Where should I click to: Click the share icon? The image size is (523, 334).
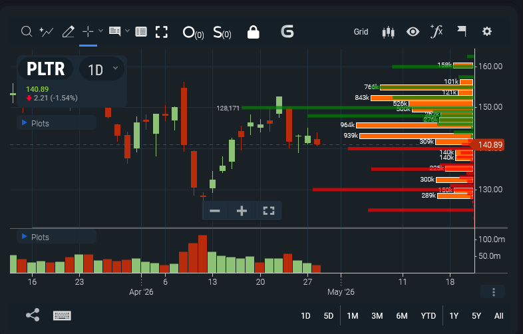click(x=33, y=315)
